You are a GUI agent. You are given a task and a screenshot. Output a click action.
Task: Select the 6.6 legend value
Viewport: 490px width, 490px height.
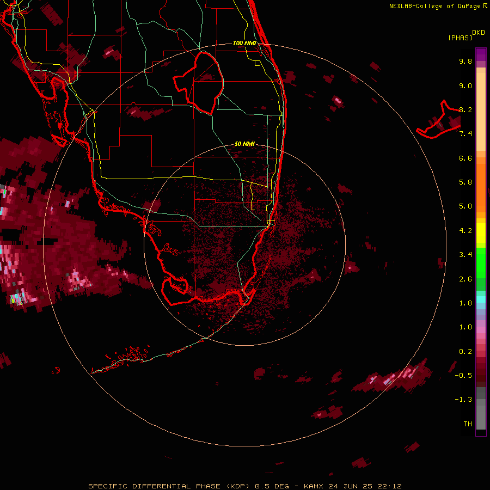(x=465, y=158)
